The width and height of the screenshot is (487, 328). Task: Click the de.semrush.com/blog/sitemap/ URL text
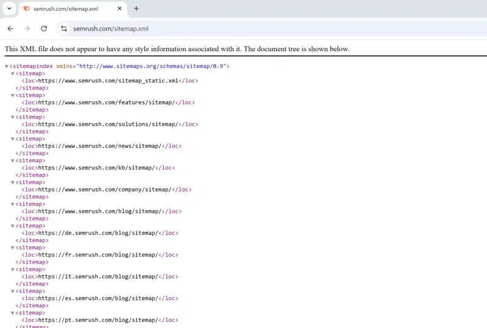[98, 233]
